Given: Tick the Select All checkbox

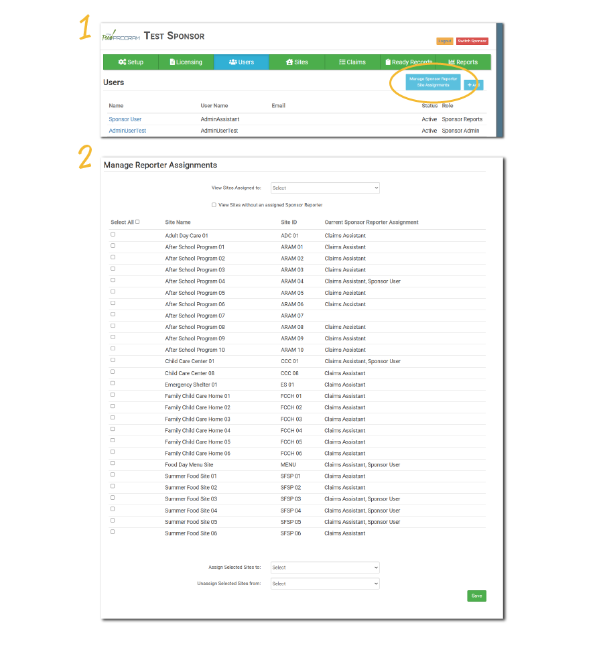Looking at the screenshot, I should point(137,222).
